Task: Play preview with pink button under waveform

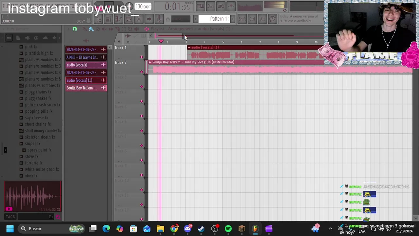Action: (x=9, y=209)
